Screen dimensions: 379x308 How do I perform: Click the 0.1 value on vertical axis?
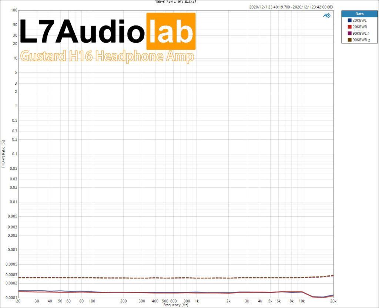coord(14,154)
